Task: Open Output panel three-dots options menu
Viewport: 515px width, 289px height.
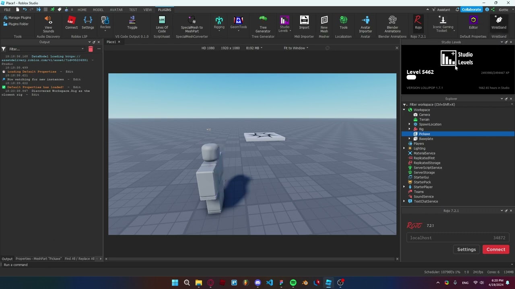Action: click(99, 49)
